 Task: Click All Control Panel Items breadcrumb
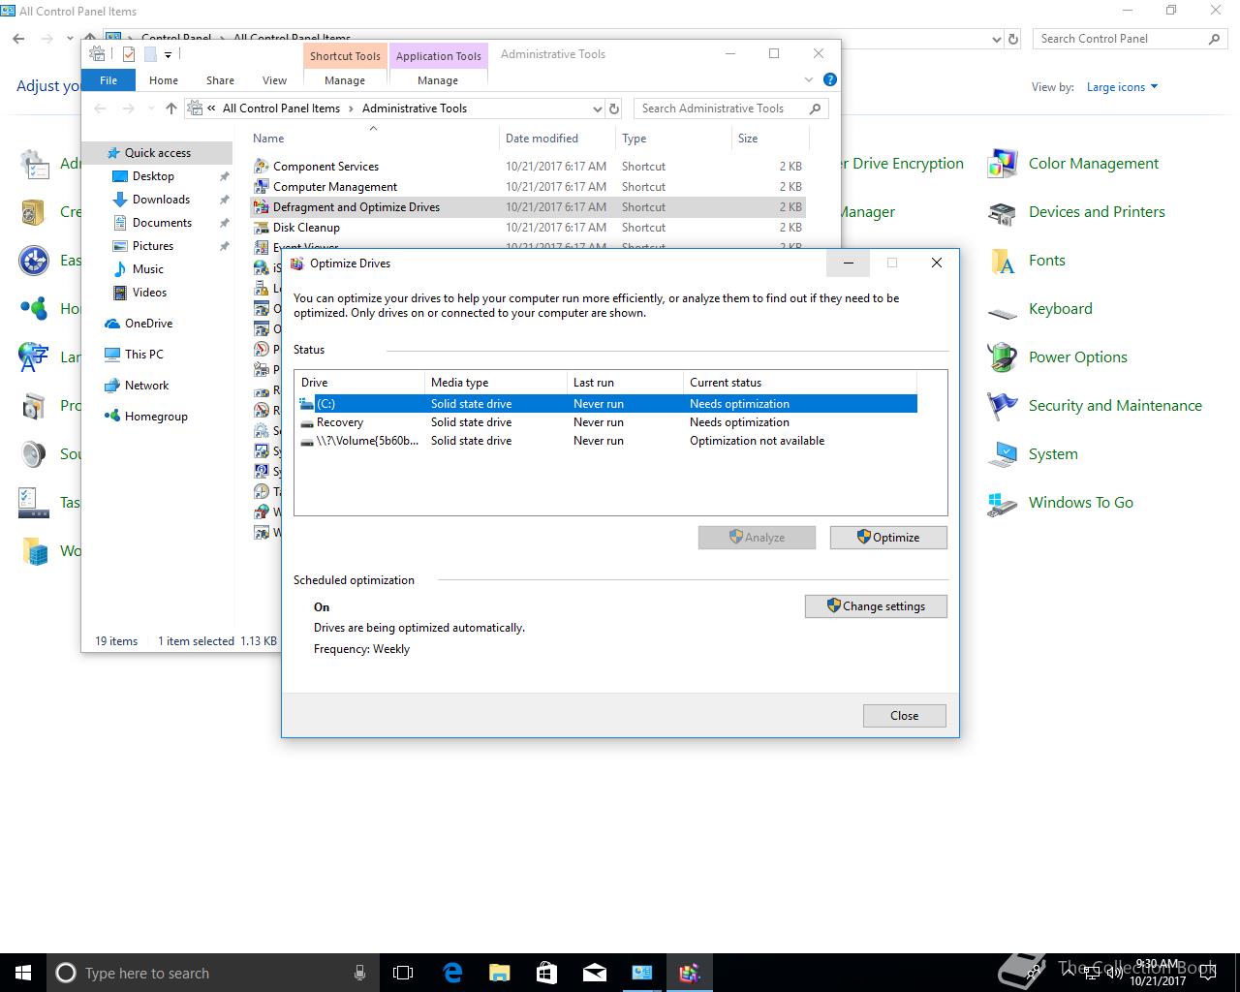point(281,108)
